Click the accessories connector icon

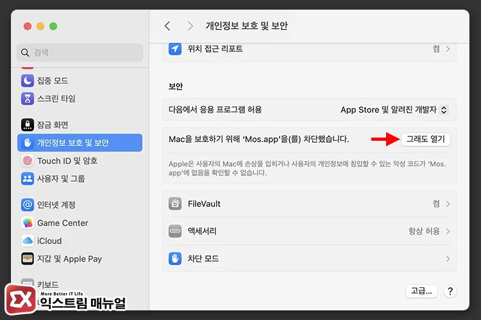(x=175, y=231)
